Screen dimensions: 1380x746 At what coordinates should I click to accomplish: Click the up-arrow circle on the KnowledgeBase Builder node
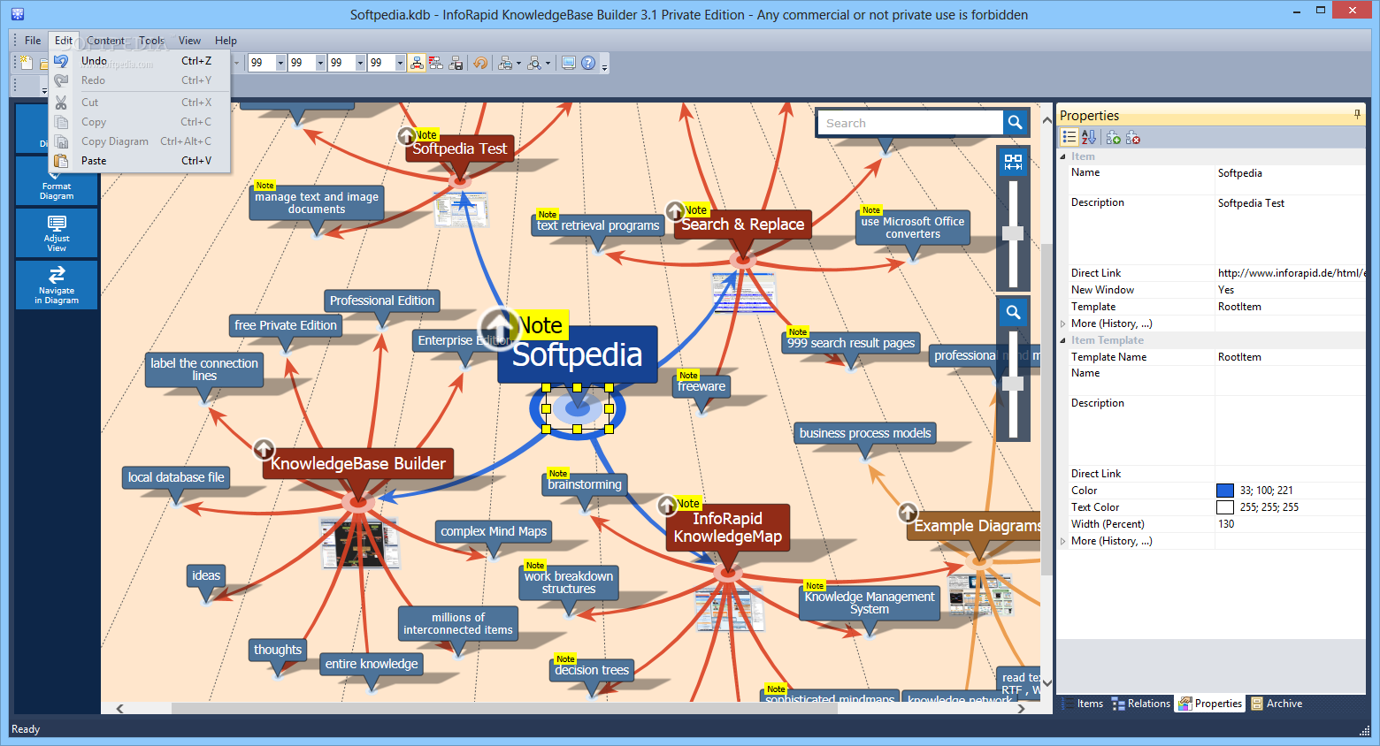pos(264,449)
